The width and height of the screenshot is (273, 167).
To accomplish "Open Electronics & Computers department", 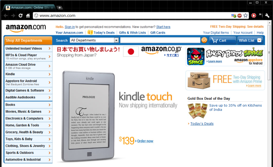I will (x=28, y=118).
